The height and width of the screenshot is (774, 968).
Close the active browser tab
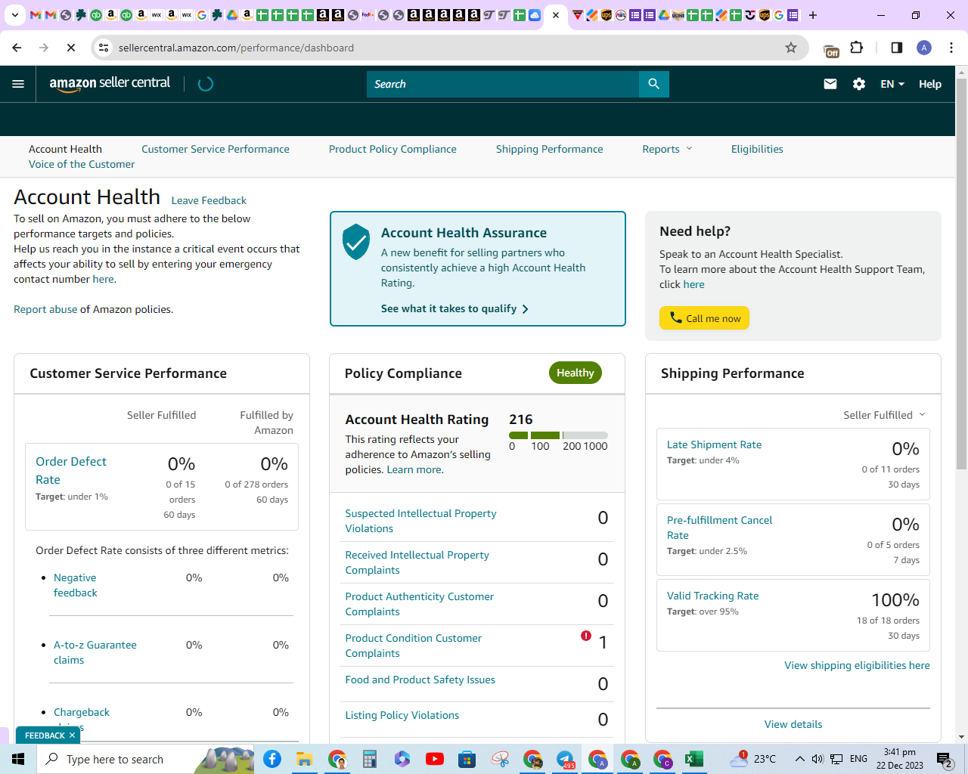(x=556, y=15)
